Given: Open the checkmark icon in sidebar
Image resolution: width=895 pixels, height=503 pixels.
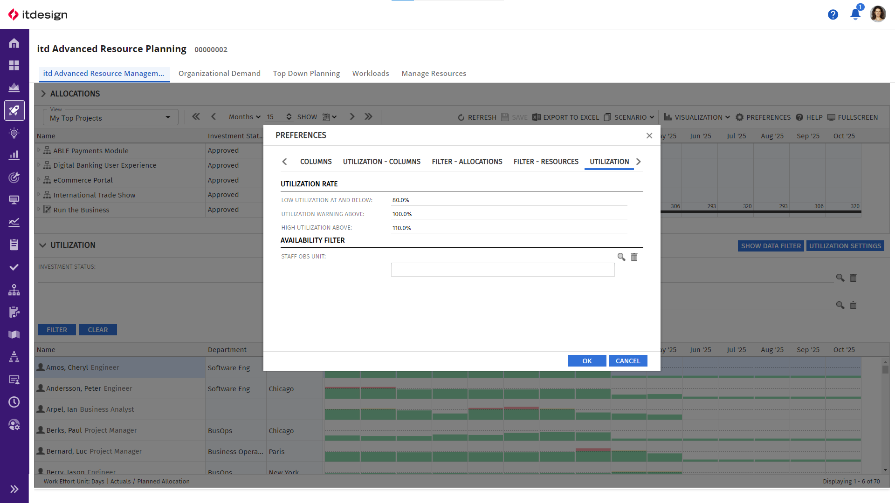Looking at the screenshot, I should point(14,267).
